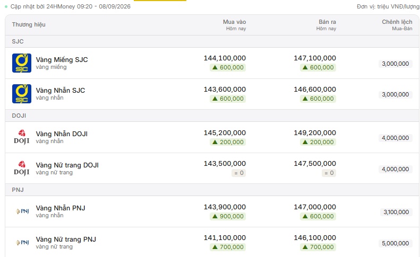The height and width of the screenshot is (257, 420).
Task: Click the Chênh lệch column header
Action: pyautogui.click(x=397, y=22)
